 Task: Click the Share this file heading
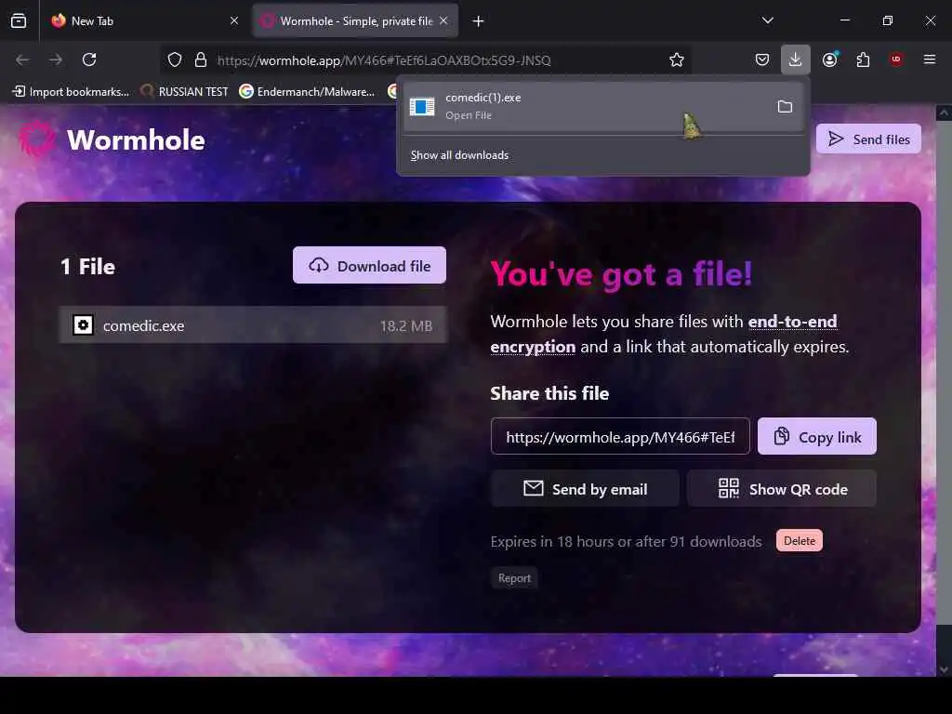[549, 393]
